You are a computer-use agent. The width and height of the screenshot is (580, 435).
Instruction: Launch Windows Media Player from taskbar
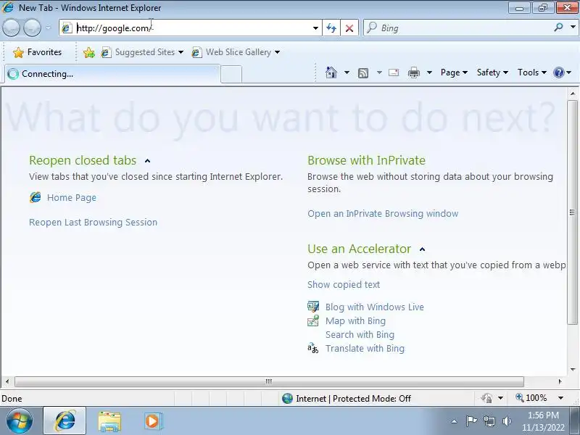pos(153,421)
